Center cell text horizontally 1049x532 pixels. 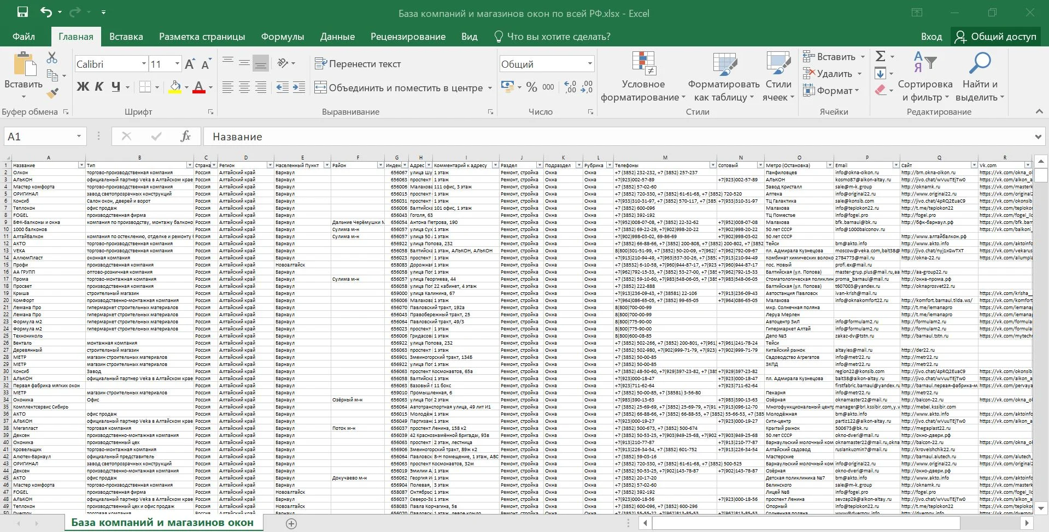pos(244,87)
